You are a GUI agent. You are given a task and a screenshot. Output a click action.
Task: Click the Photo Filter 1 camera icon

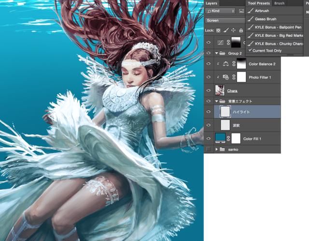pos(225,77)
